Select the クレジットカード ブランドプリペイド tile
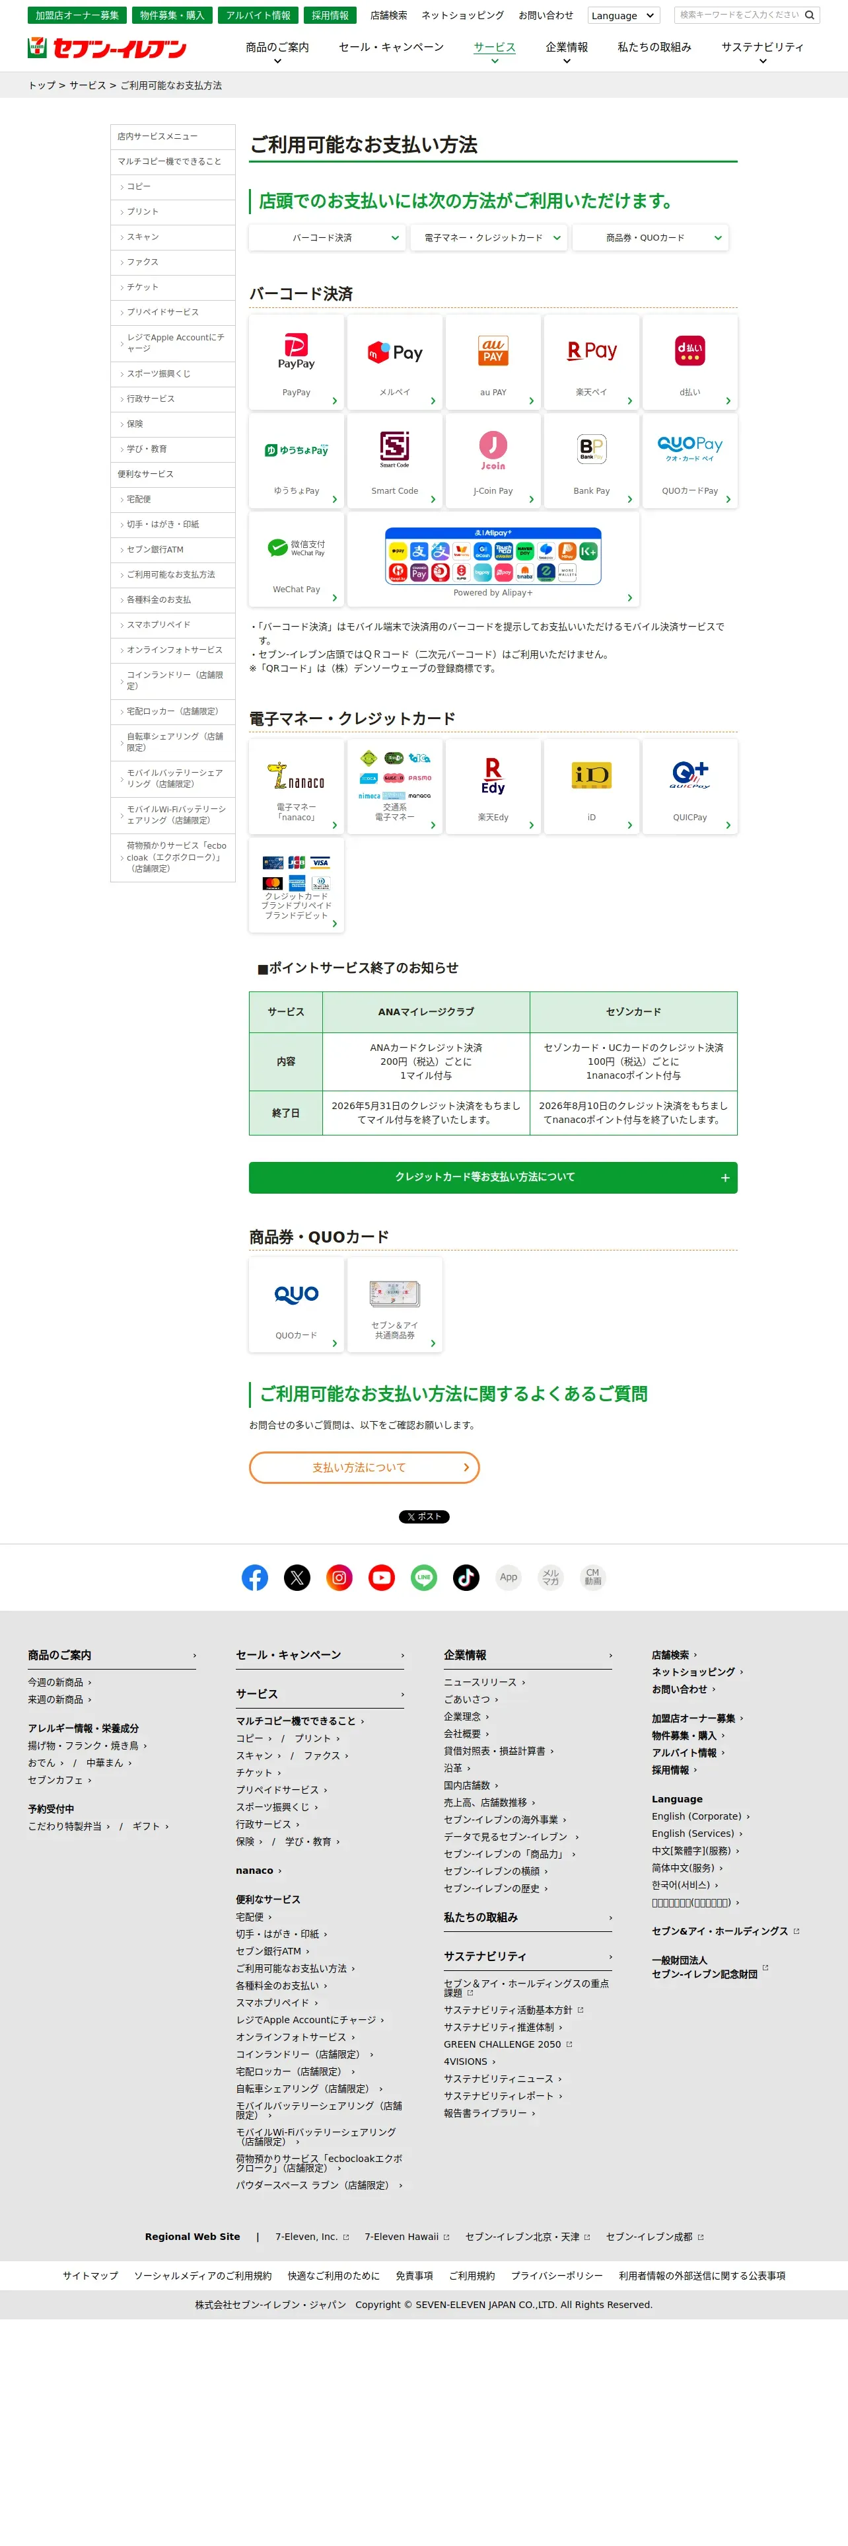The height and width of the screenshot is (2546, 848). (x=296, y=886)
